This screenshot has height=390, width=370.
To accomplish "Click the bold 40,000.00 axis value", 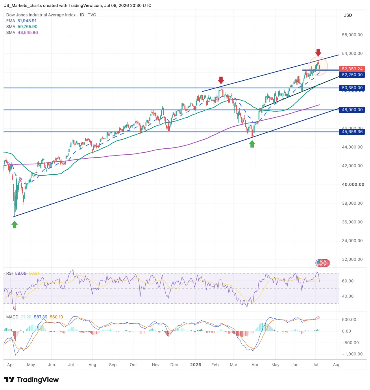I will coord(353,184).
